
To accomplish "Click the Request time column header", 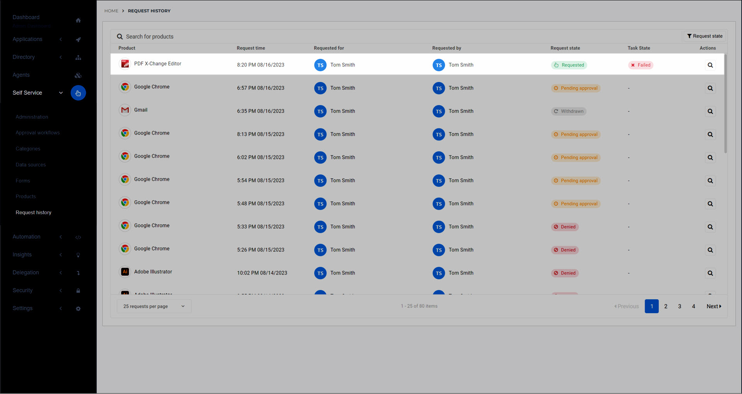I will [251, 48].
